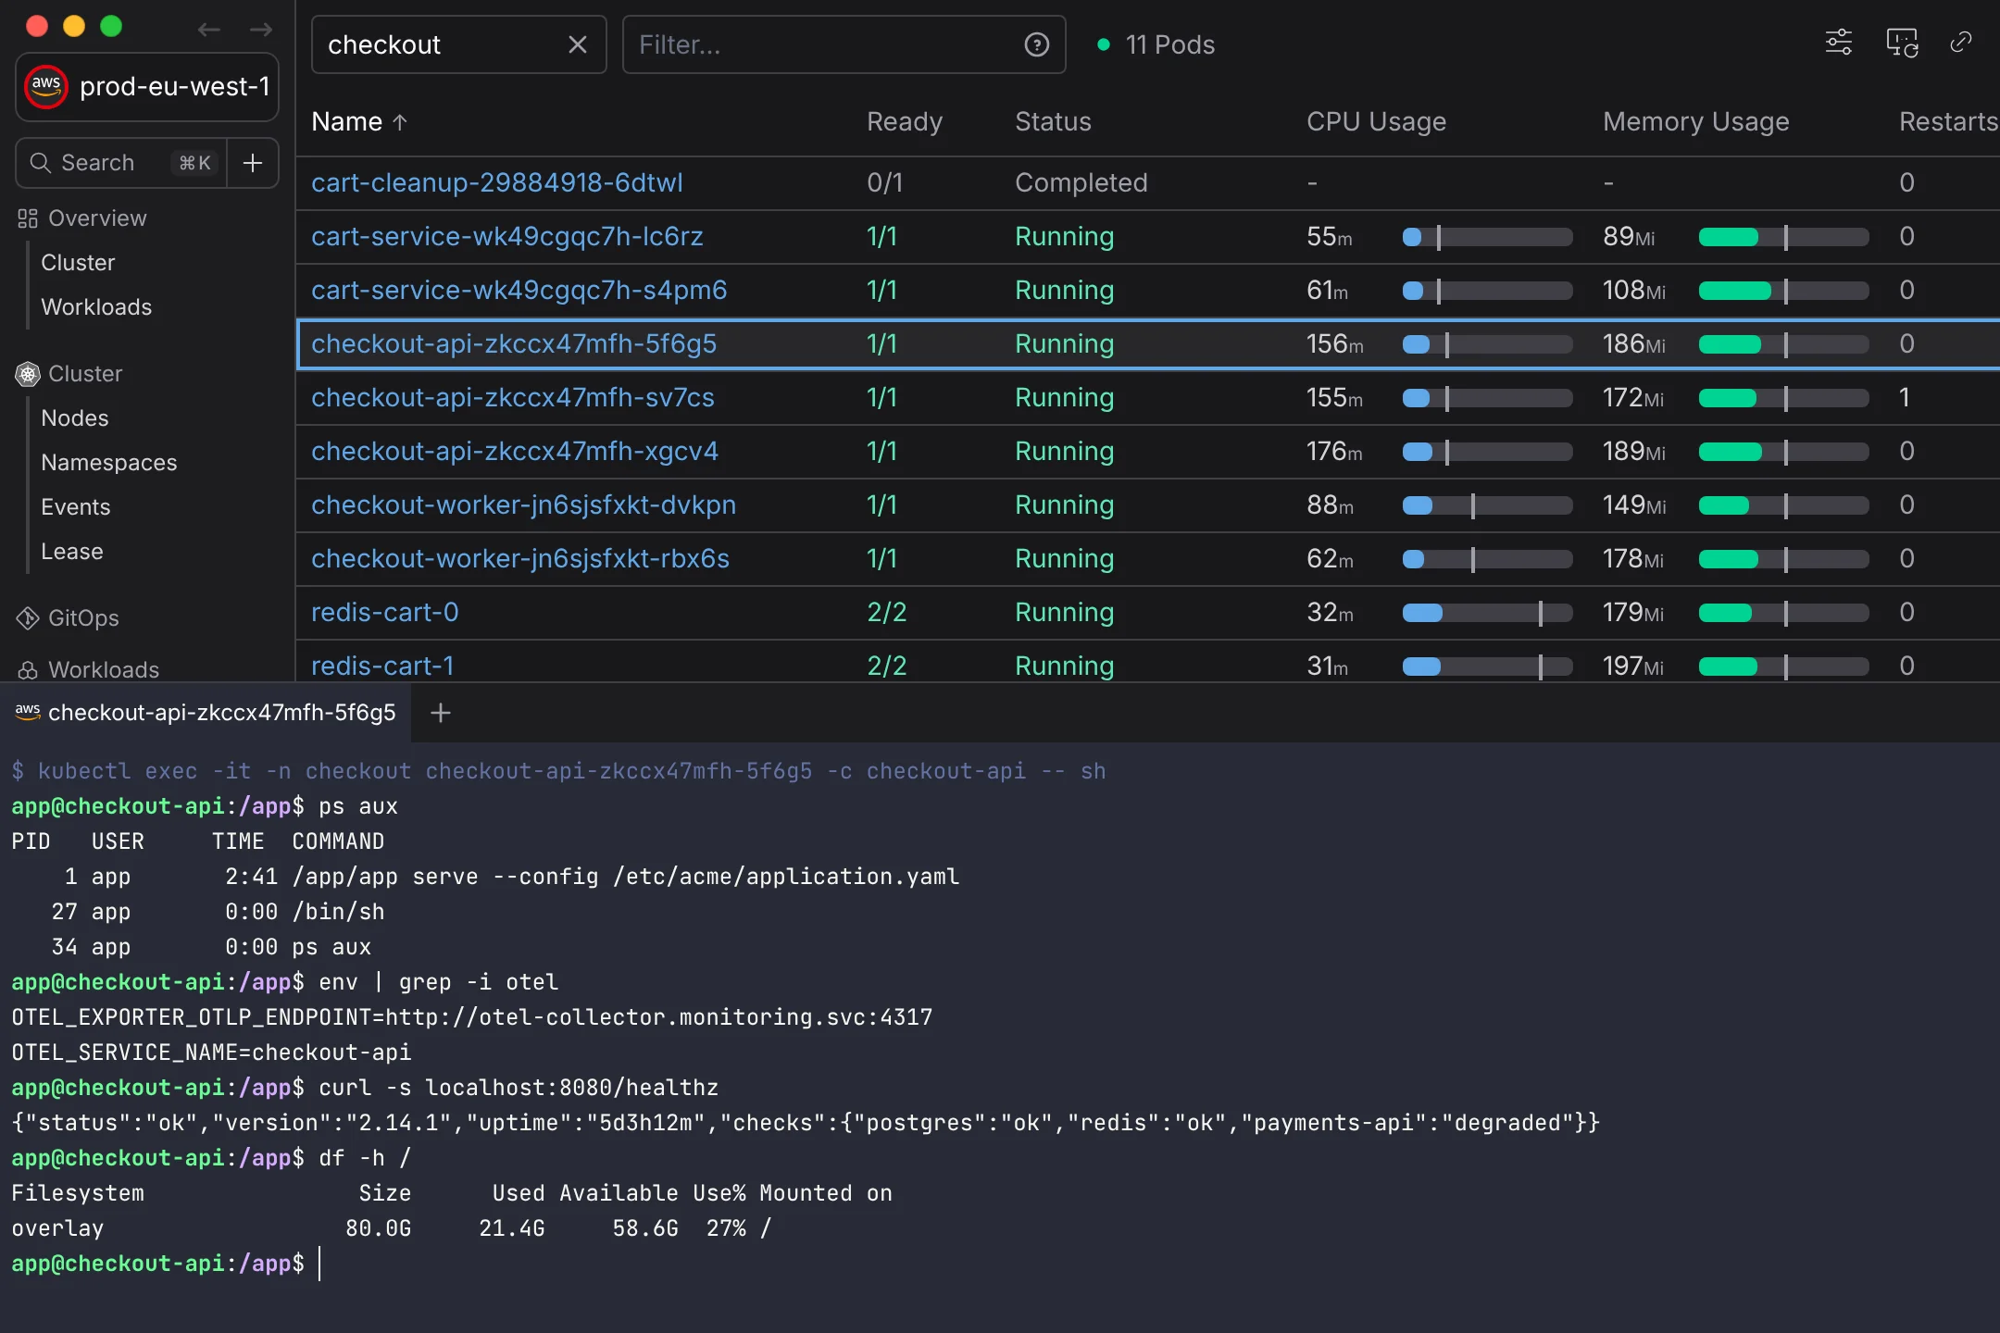Click the forward navigation arrow
Viewport: 2000px width, 1333px height.
coord(261,30)
